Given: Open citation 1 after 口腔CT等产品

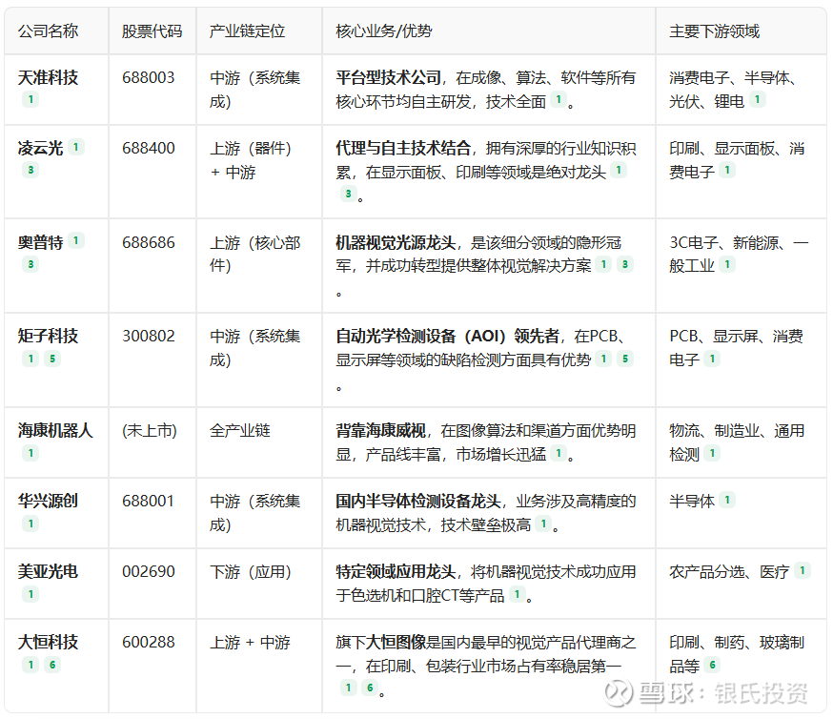Looking at the screenshot, I should (x=517, y=594).
